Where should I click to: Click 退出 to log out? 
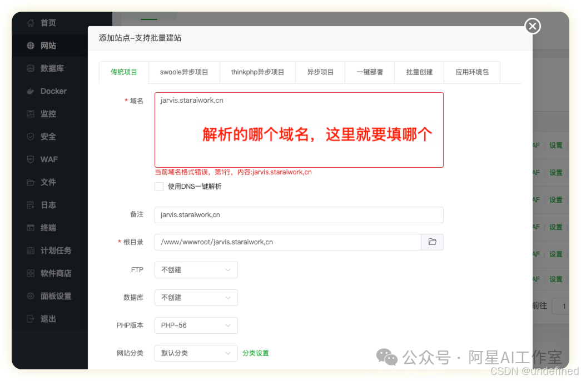point(49,319)
